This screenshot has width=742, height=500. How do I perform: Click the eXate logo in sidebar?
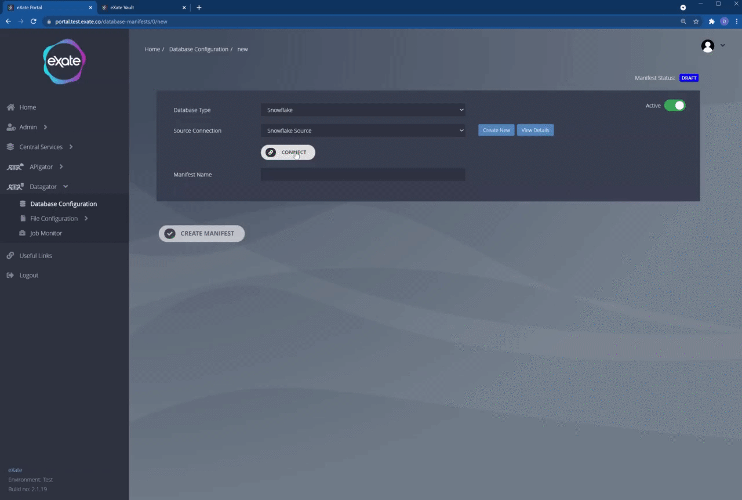click(x=64, y=61)
